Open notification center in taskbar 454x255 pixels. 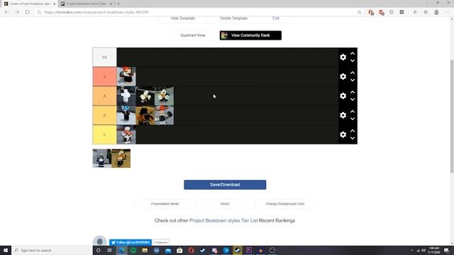click(x=446, y=250)
